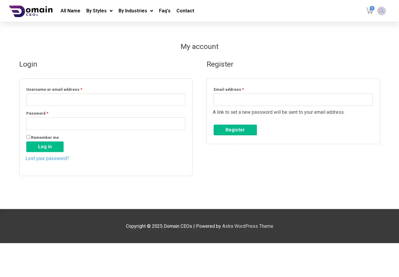399x277 pixels.
Task: Expand the By Industries dropdown arrow
Action: (152, 11)
